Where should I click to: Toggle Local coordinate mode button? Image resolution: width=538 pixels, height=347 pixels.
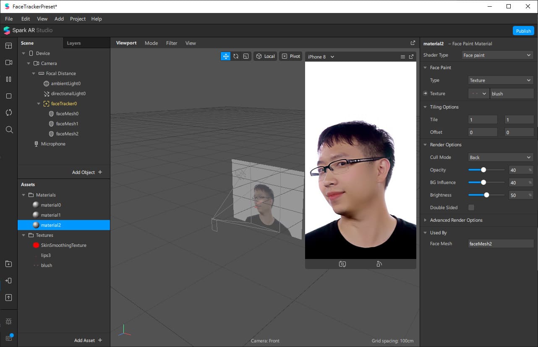click(x=265, y=56)
